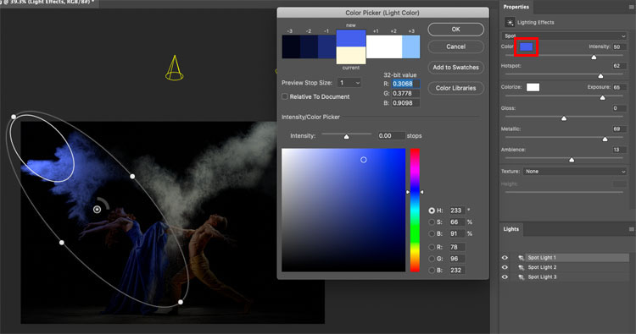Image resolution: width=636 pixels, height=334 pixels.
Task: Select the B brightness radio button
Action: (x=432, y=233)
